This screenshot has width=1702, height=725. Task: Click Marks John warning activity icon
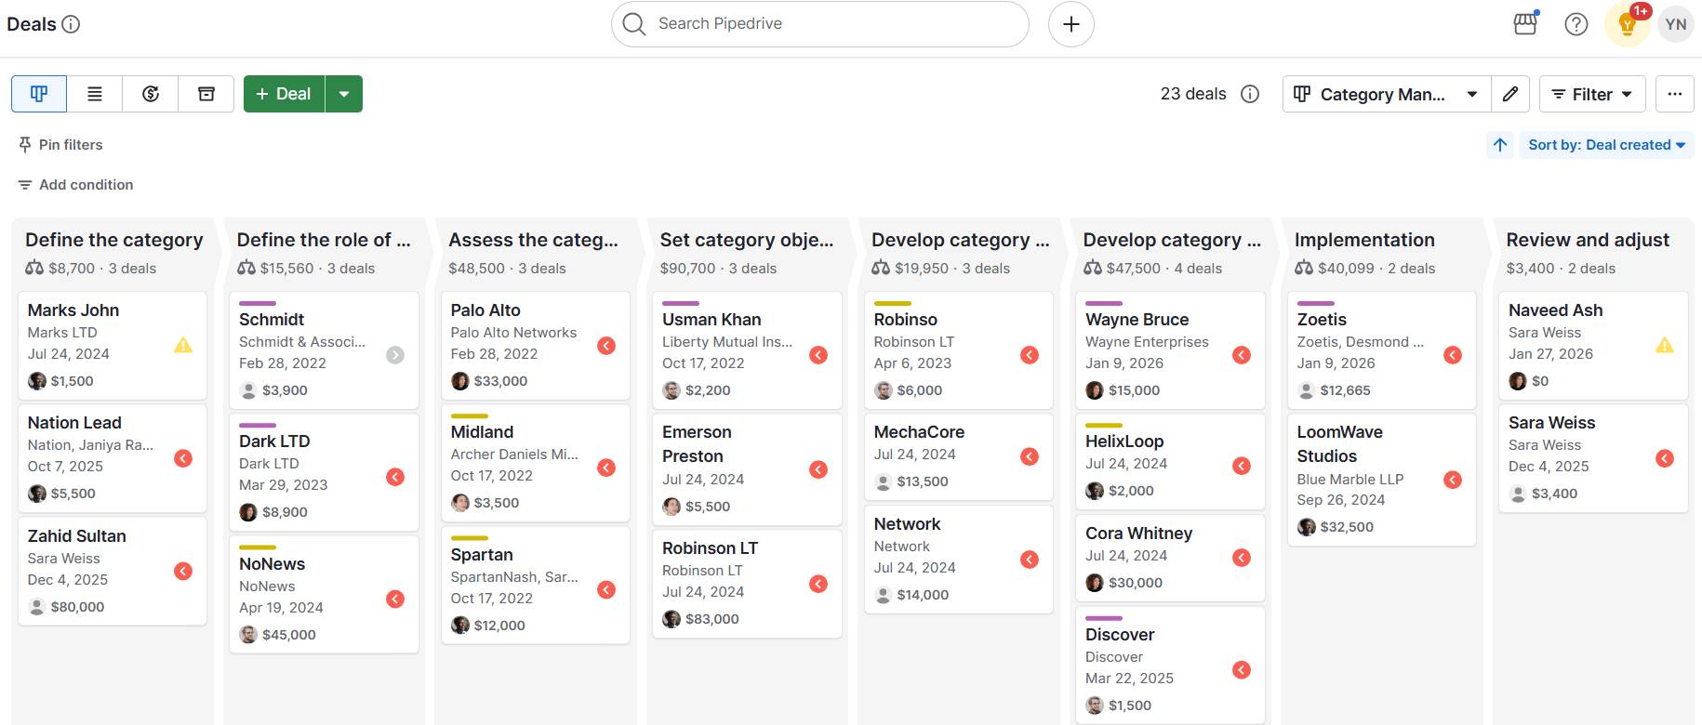(x=183, y=345)
